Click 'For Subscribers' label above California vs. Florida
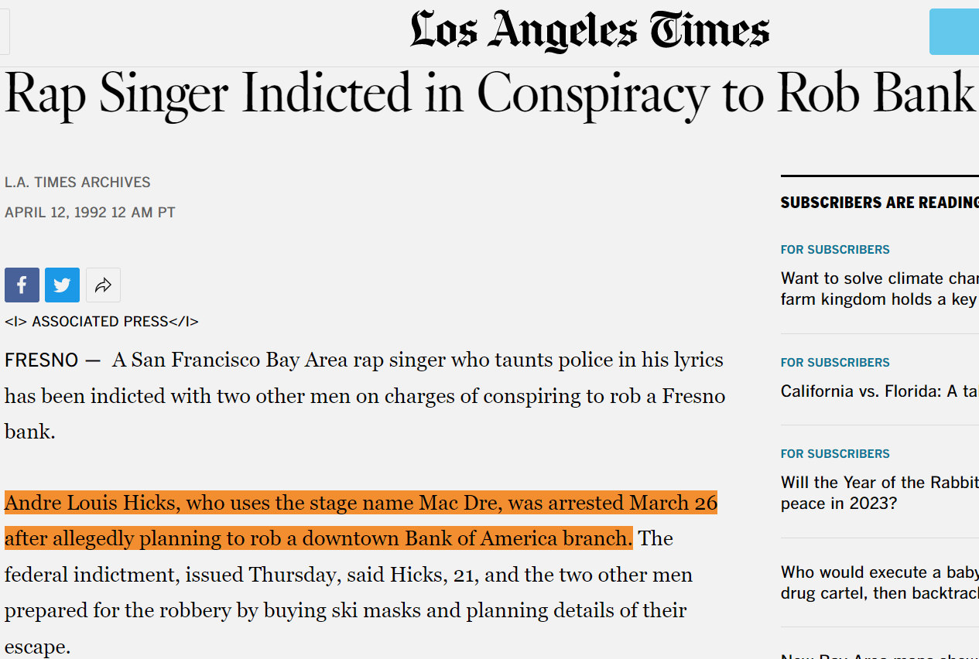The width and height of the screenshot is (979, 659). pos(835,363)
